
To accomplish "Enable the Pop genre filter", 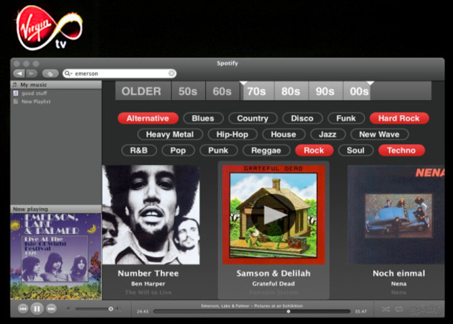I will click(178, 150).
